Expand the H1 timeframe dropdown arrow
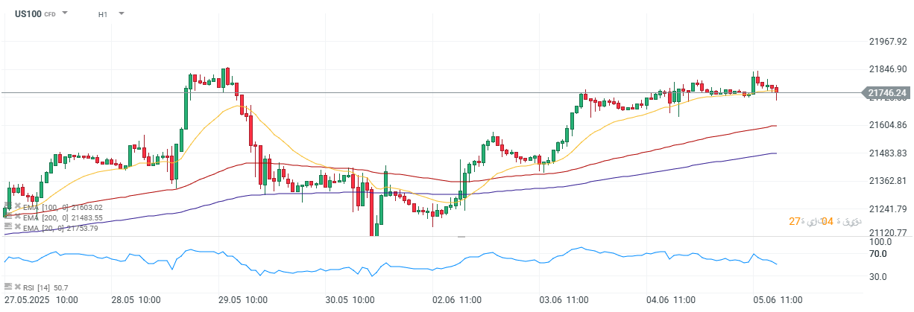 pyautogui.click(x=122, y=13)
